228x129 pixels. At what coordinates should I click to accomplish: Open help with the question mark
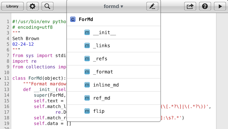click(205, 6)
